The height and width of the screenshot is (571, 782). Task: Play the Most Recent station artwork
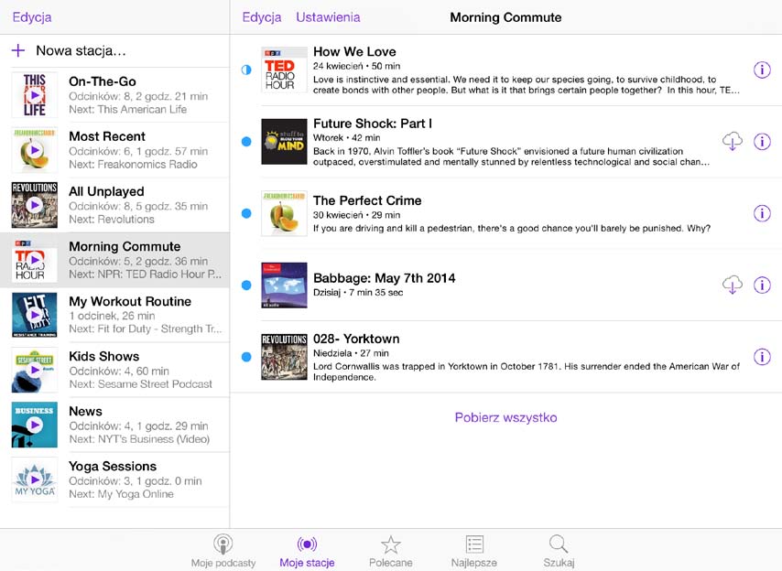click(x=35, y=149)
